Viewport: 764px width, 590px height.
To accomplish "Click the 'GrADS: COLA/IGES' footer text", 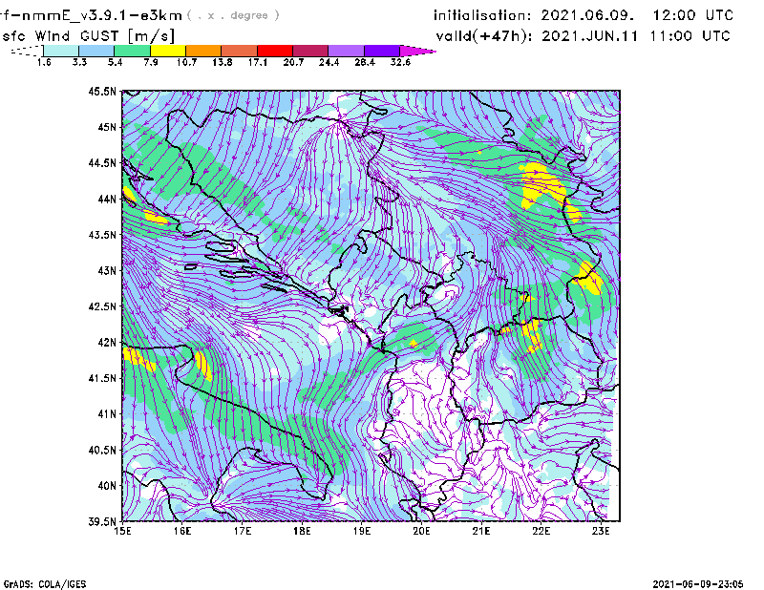I will coord(45,584).
